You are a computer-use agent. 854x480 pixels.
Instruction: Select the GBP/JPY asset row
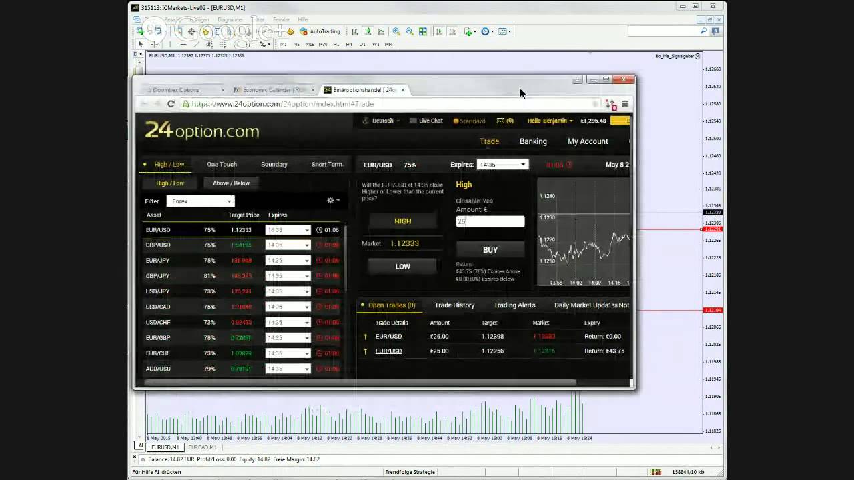(242, 276)
